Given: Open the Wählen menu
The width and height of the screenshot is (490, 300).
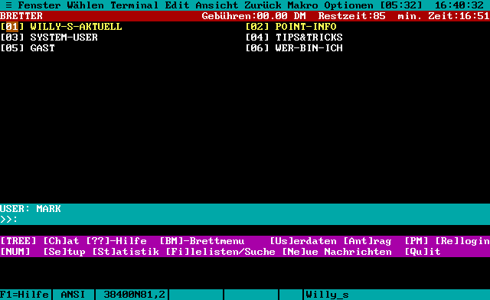Looking at the screenshot, I should click(85, 5).
